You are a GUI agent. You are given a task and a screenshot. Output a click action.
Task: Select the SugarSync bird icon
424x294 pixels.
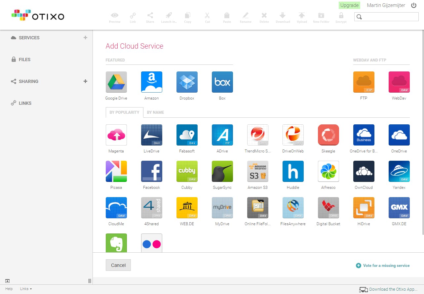point(222,171)
